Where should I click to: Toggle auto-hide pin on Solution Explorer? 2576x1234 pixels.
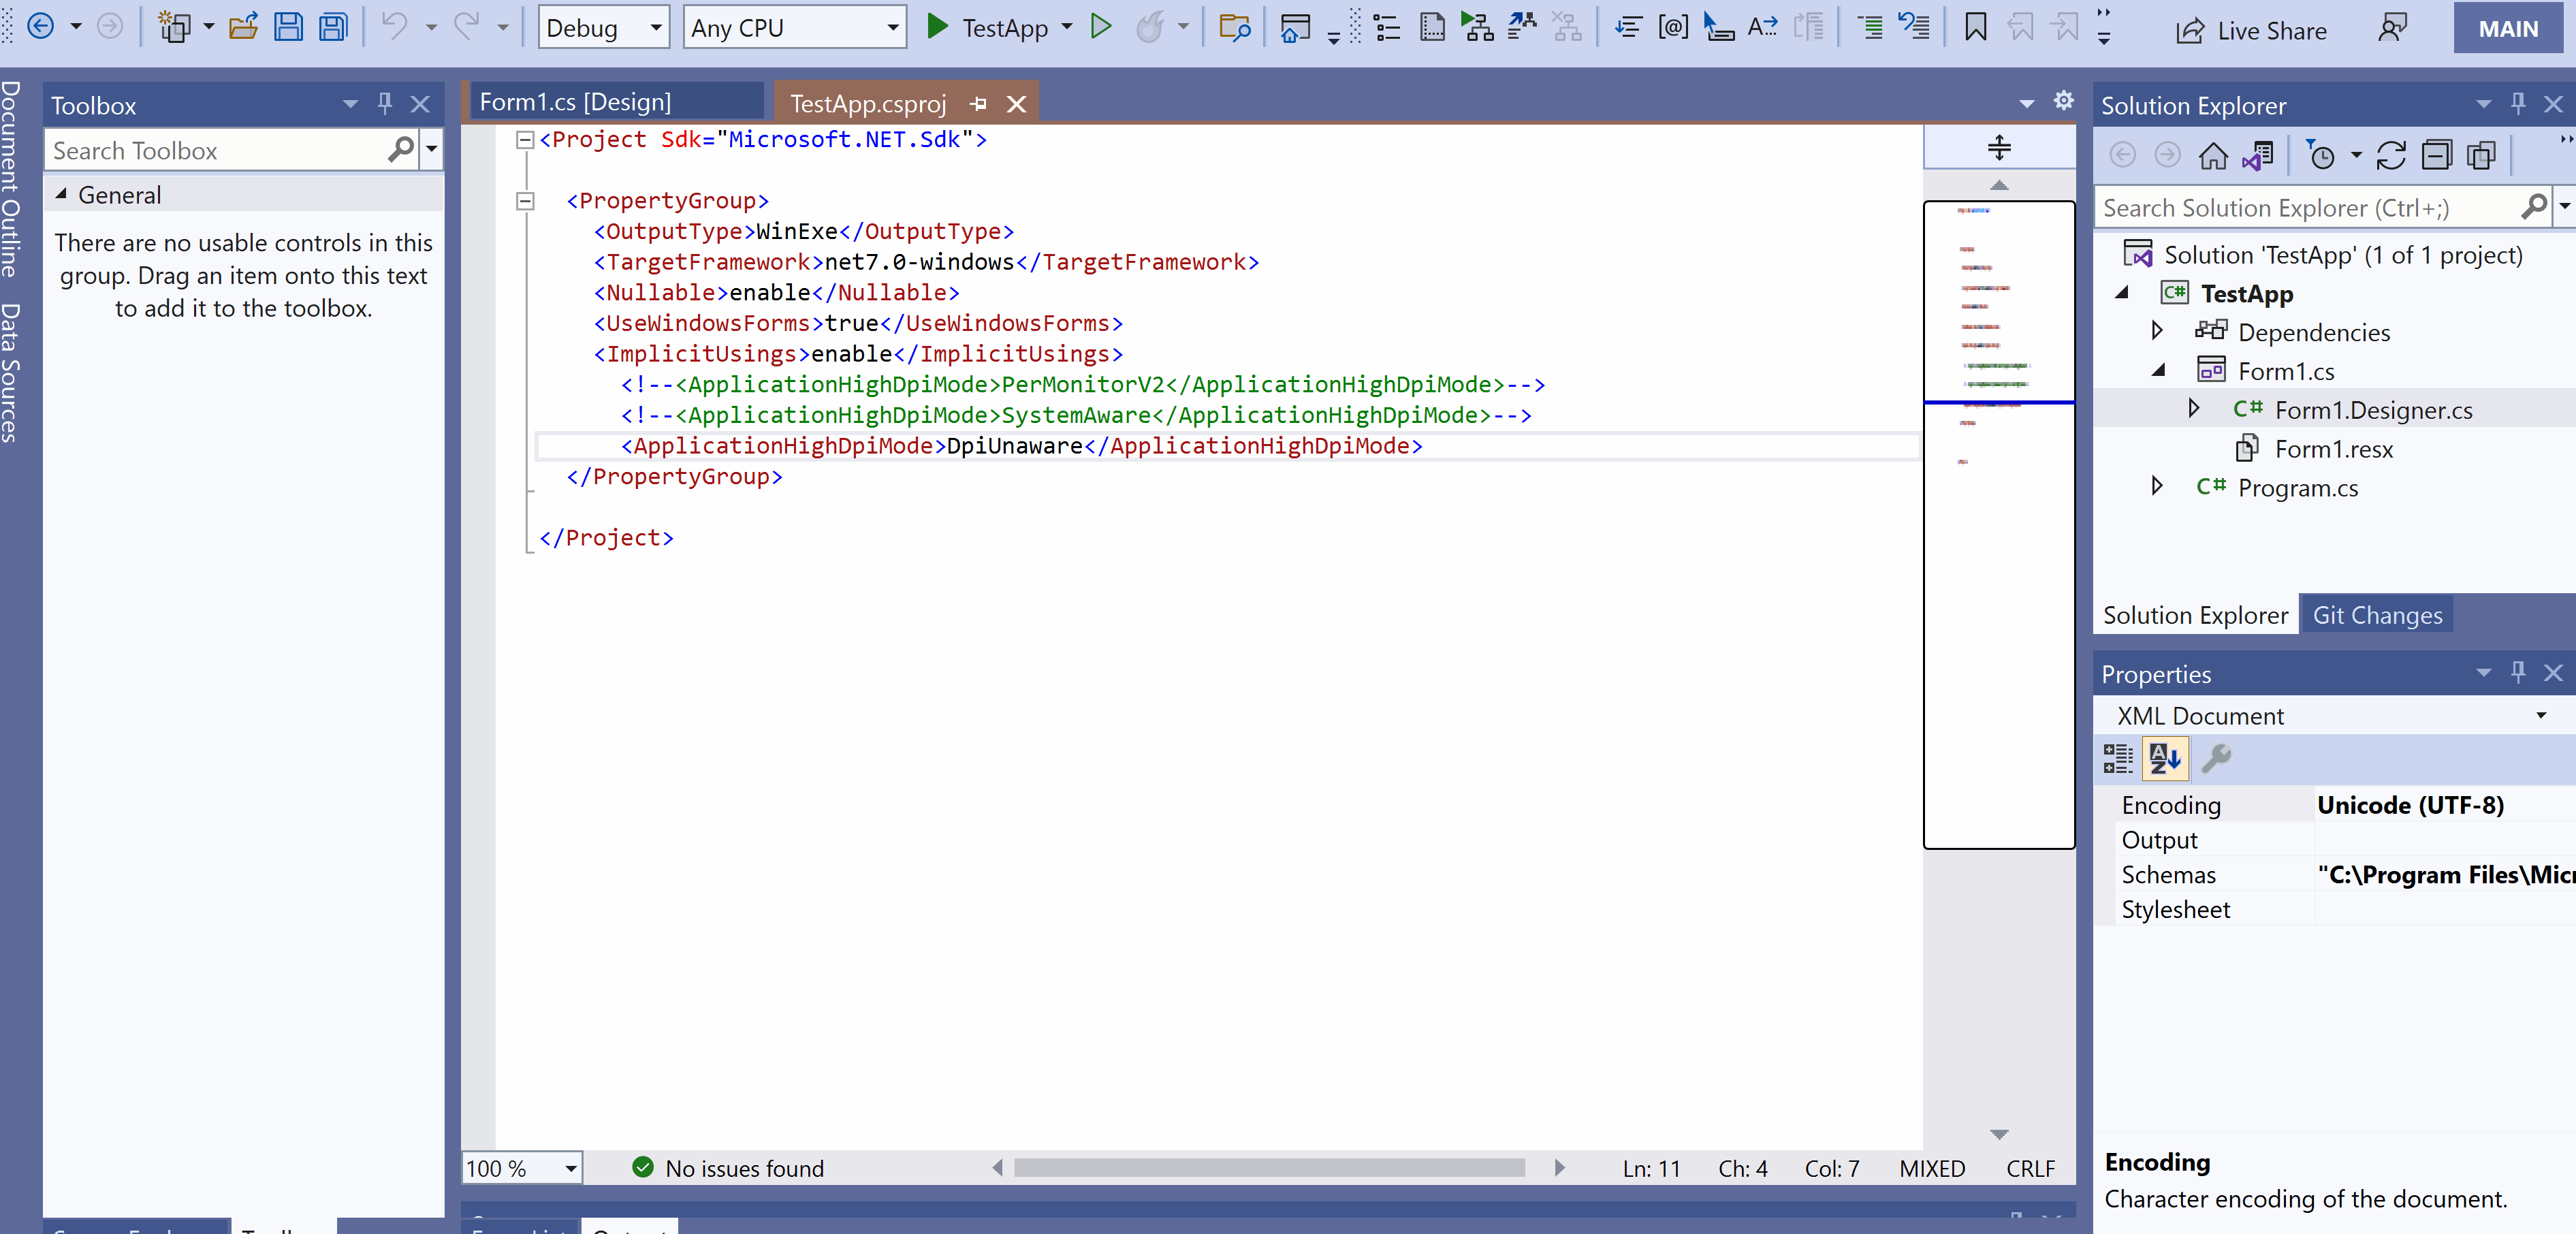coord(2518,104)
